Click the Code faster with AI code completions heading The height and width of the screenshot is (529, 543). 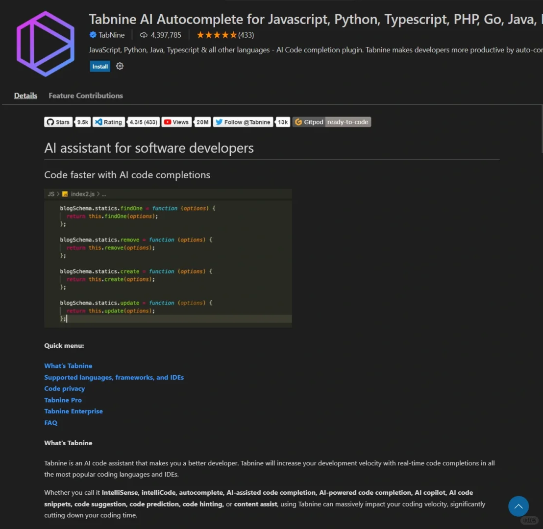(127, 175)
